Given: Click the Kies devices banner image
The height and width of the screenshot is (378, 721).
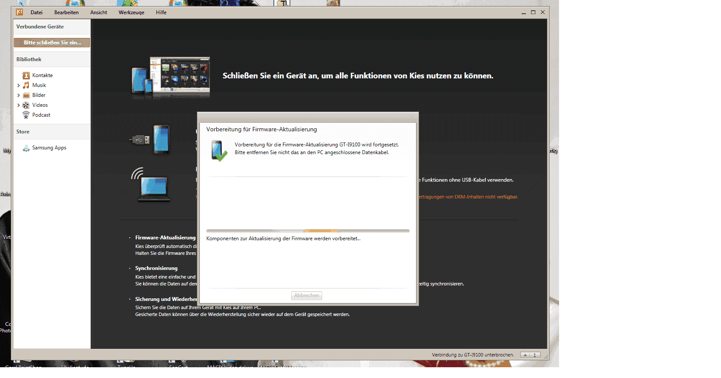Looking at the screenshot, I should 171,77.
